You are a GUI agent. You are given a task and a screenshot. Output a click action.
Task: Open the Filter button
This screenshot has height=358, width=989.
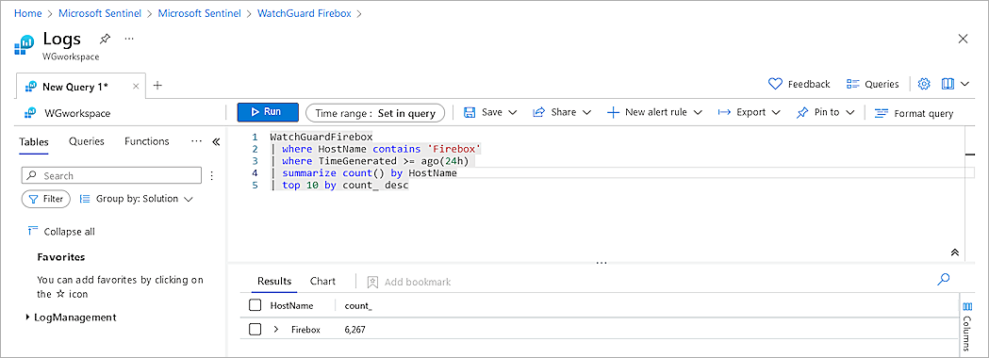click(x=47, y=199)
